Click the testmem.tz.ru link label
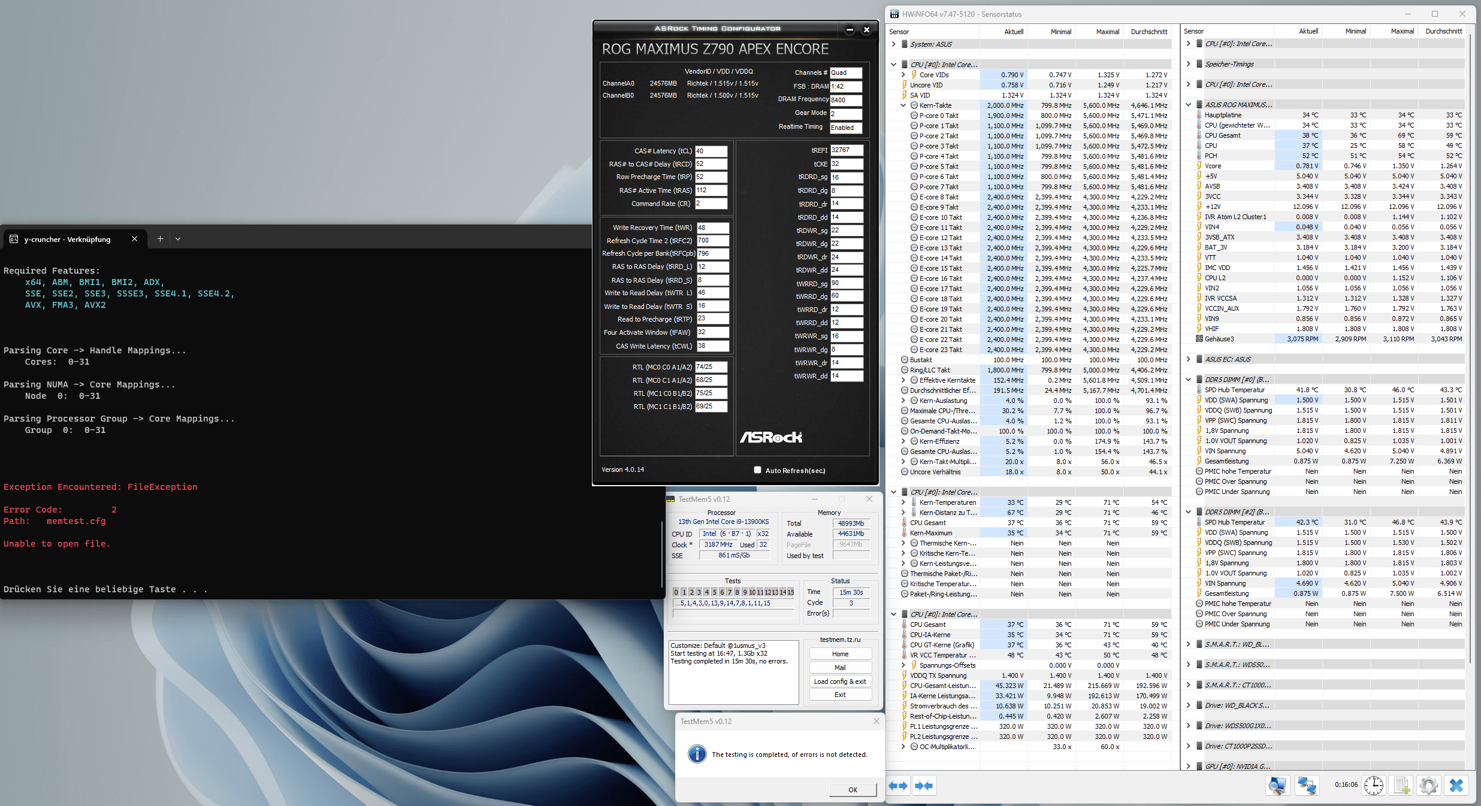1481x806 pixels. point(840,640)
